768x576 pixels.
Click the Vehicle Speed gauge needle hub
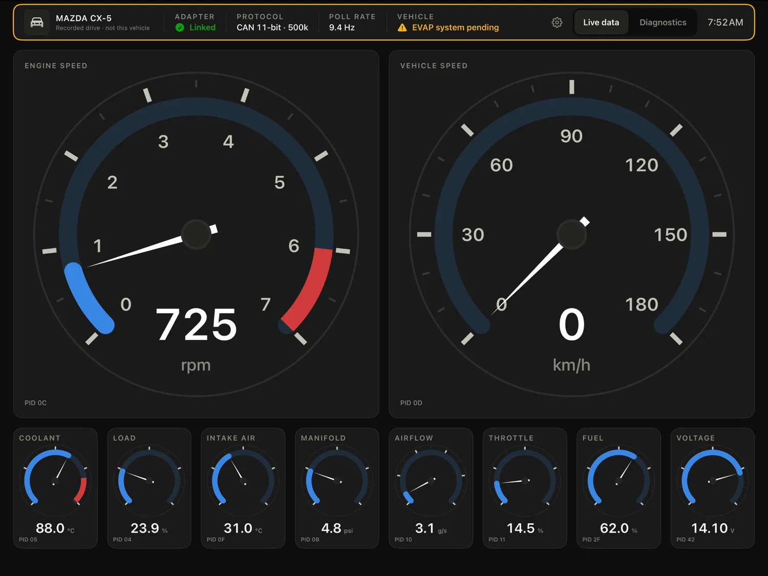pos(571,234)
